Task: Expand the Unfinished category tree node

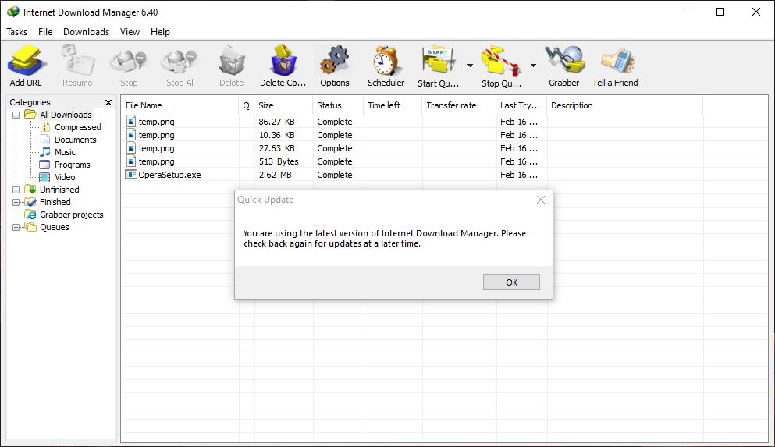Action: pyautogui.click(x=16, y=190)
